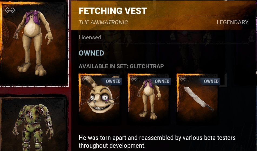Open the Glitchtrap knife weapon piece
The image size is (257, 151).
198,98
